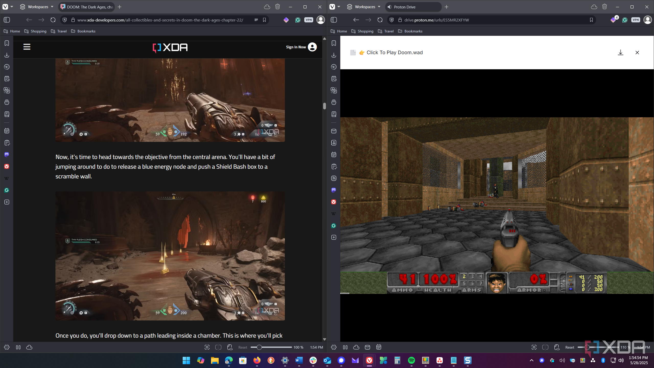This screenshot has height=368, width=654.
Task: Click the left window address bar URL
Action: pos(160,20)
